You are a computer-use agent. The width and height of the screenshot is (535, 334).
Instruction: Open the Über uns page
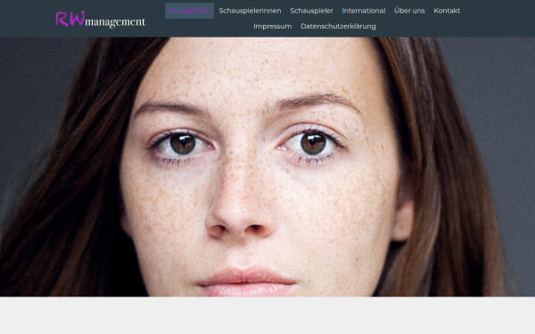(409, 11)
